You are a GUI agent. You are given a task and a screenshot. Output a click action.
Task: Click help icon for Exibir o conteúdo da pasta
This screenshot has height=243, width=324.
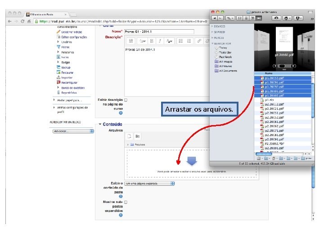[121, 197]
